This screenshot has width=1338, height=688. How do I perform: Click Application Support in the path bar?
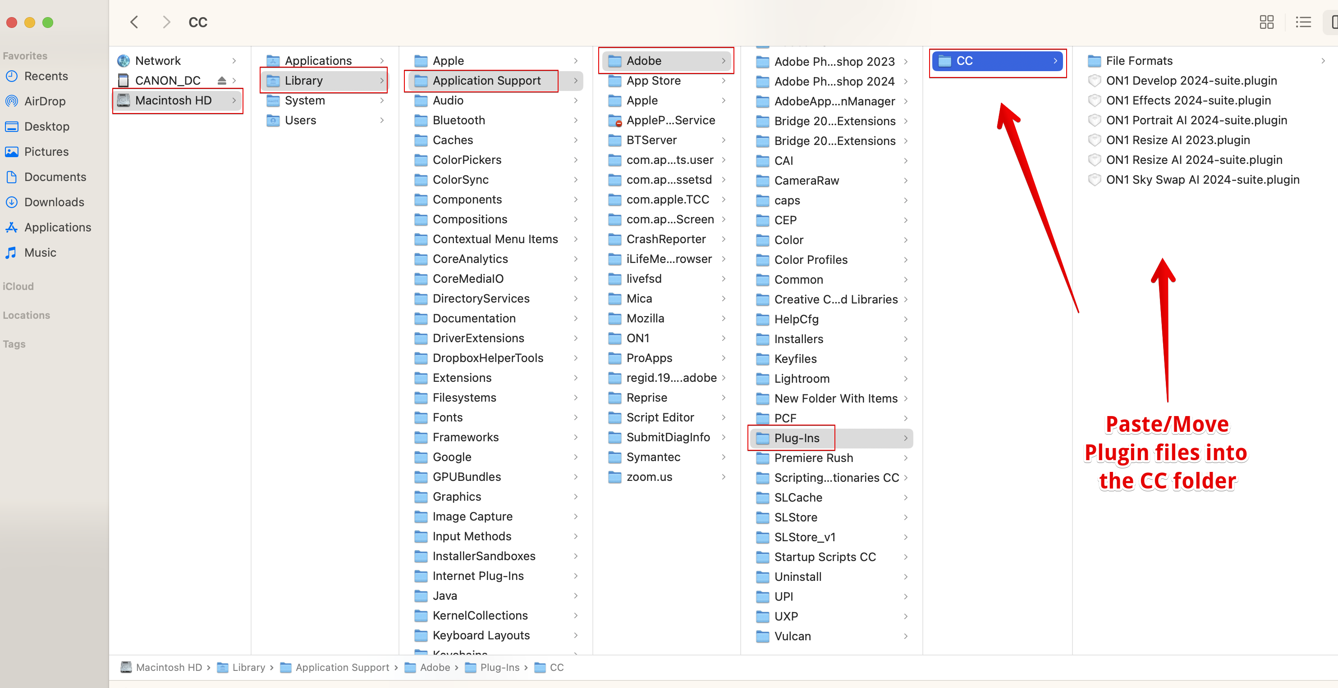tap(342, 667)
